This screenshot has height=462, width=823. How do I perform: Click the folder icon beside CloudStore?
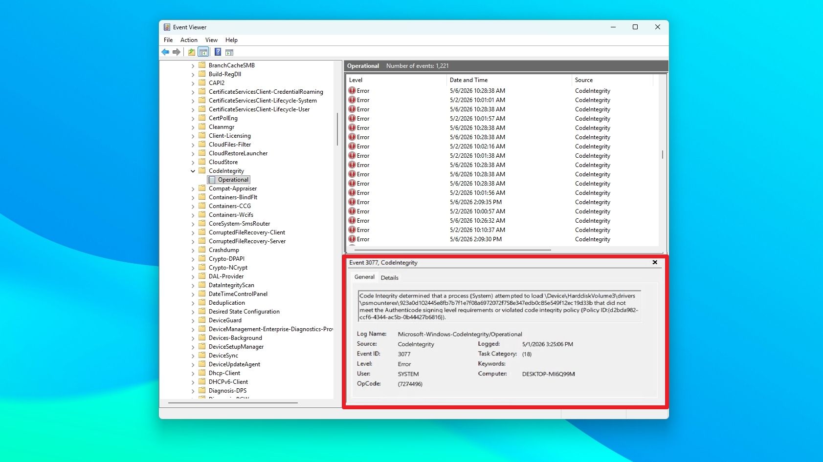tap(202, 162)
